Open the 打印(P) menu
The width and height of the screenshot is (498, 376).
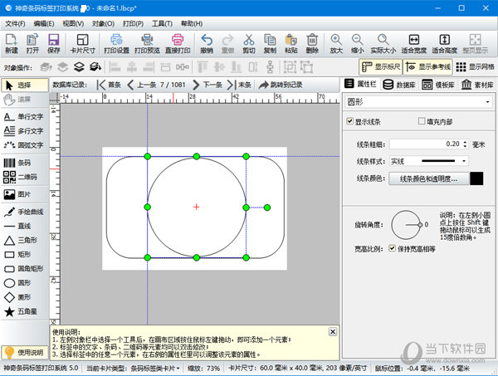[133, 24]
